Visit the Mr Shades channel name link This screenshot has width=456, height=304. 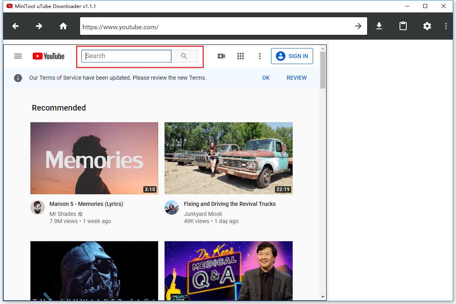point(62,214)
